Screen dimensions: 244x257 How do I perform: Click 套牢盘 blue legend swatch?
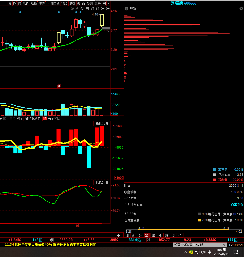tap(215, 170)
